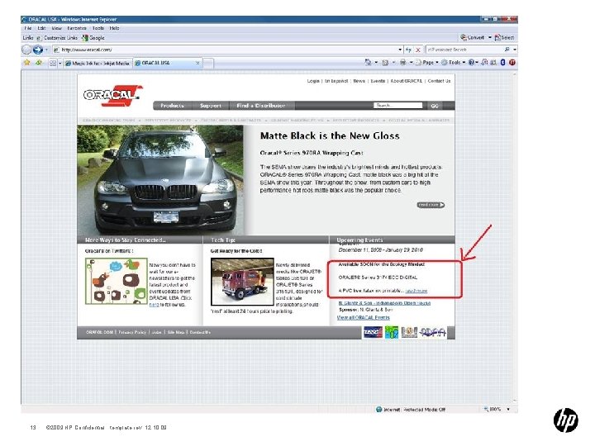The image size is (595, 446).
Task: Click the Print icon in command bar
Action: [x=402, y=62]
